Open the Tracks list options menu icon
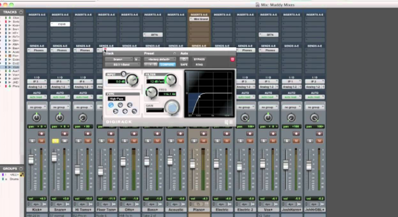 21,12
